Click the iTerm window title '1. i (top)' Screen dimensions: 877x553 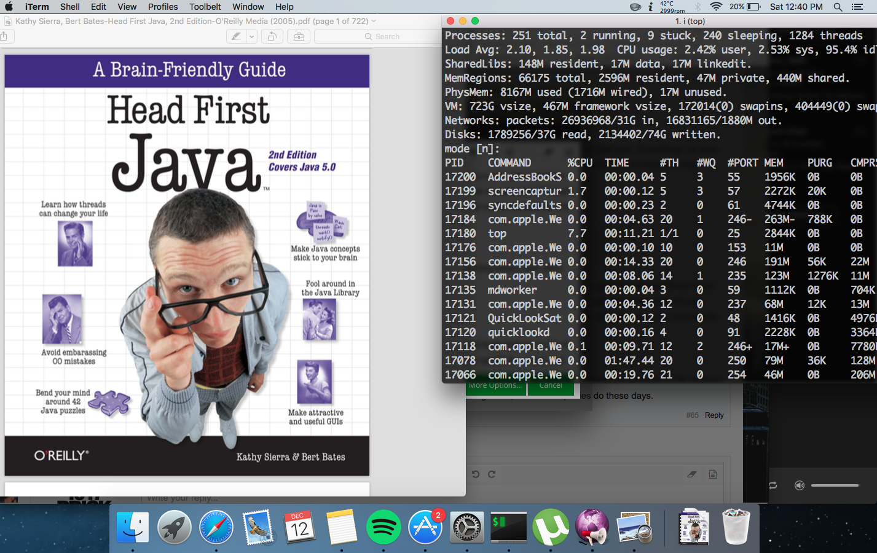tap(690, 21)
